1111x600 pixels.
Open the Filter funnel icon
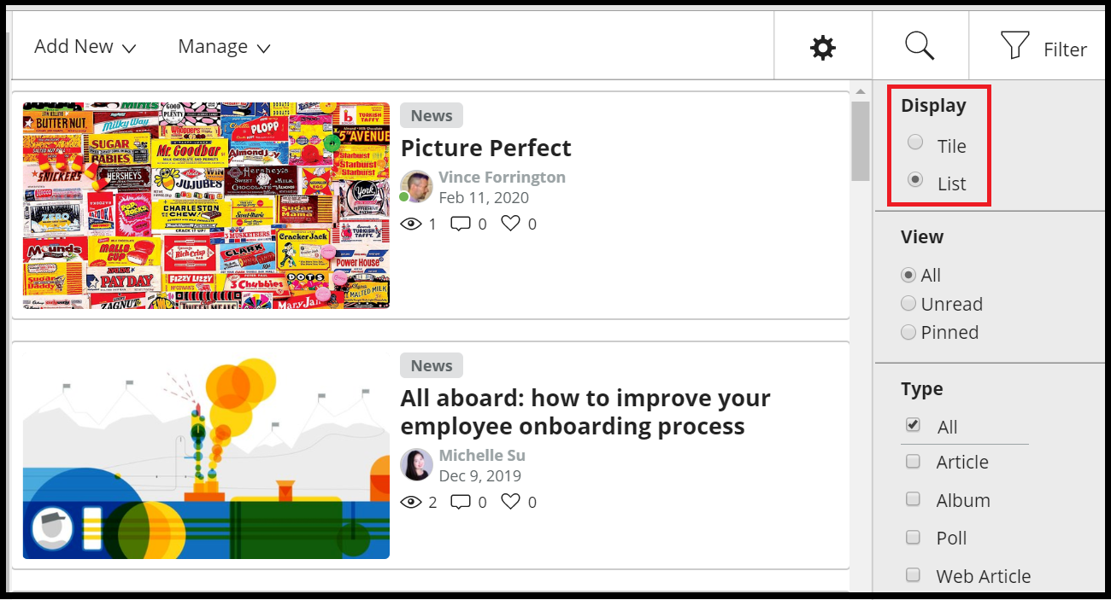pos(1014,46)
